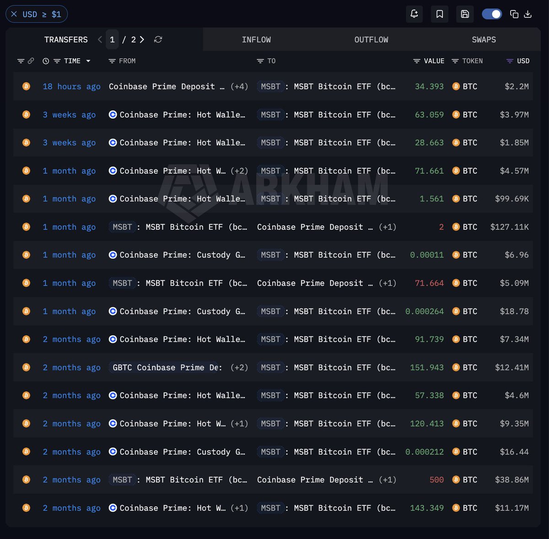Click the page number 1 field

tap(112, 40)
